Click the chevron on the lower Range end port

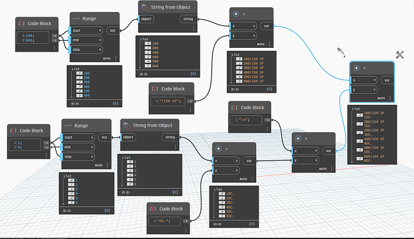[x=92, y=147]
